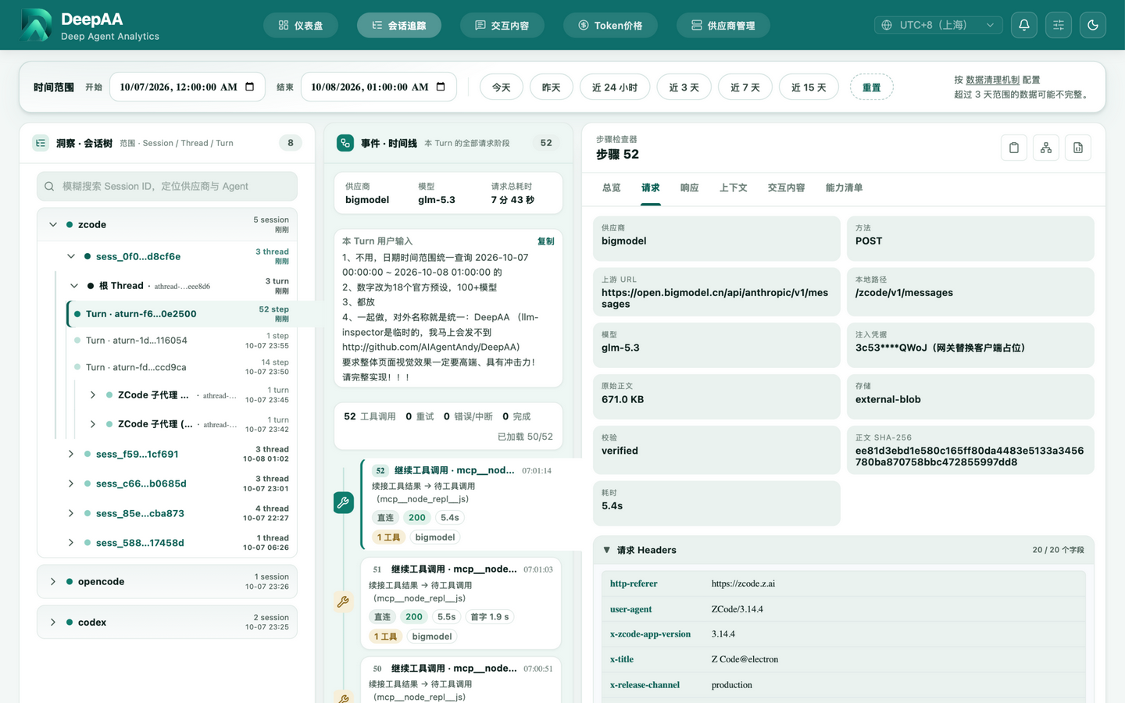Viewport: 1125px width, 703px height.
Task: Expand the codex agent group
Action: 53,623
